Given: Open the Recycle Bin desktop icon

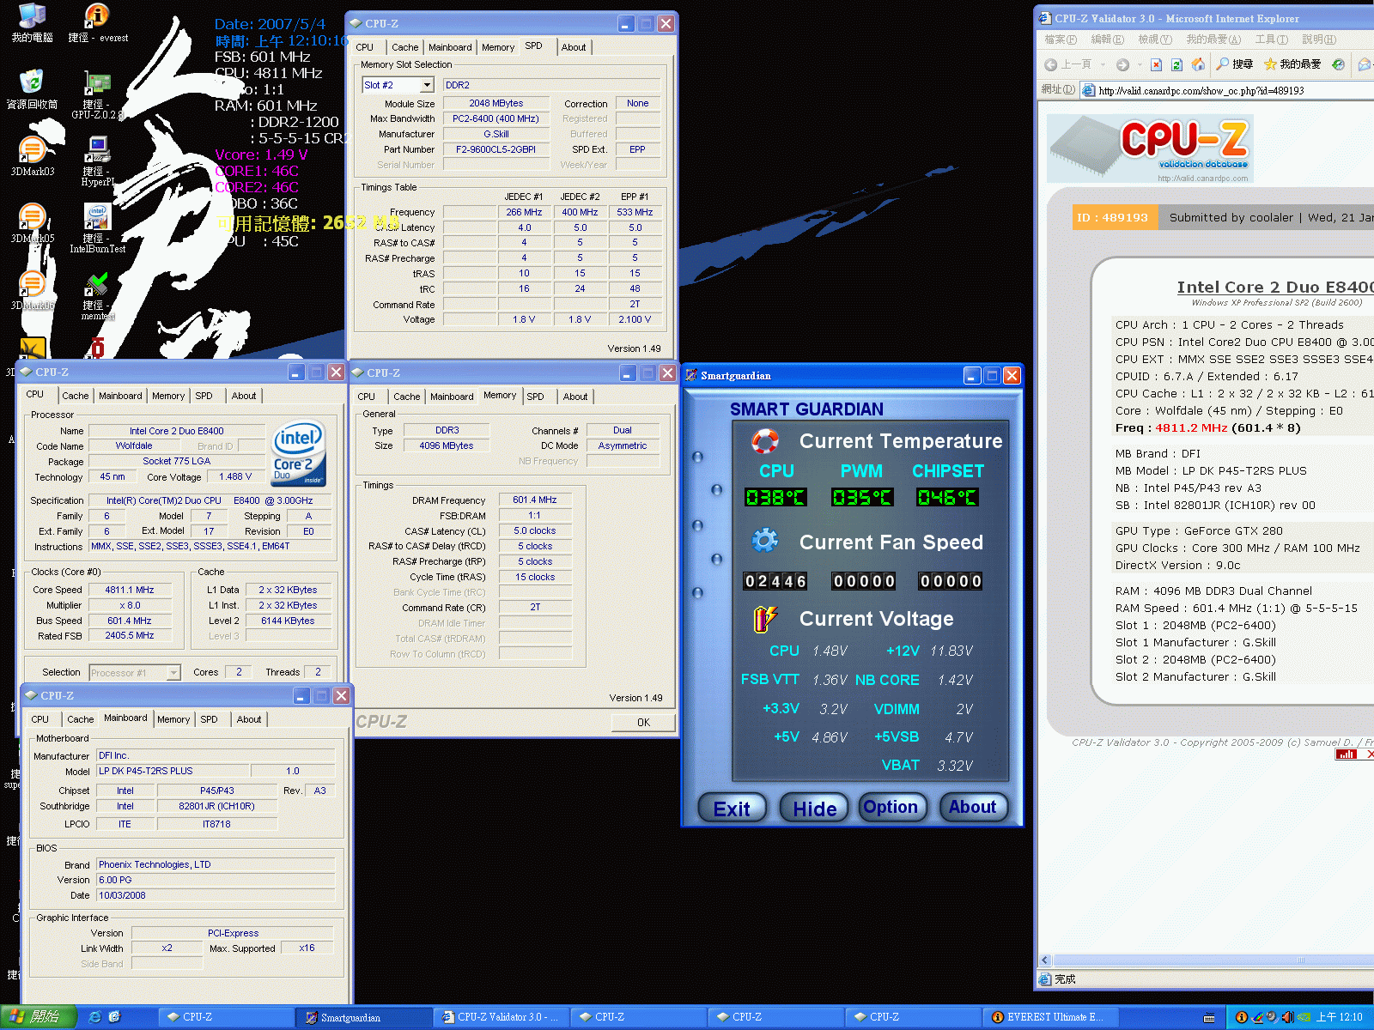Looking at the screenshot, I should [32, 89].
